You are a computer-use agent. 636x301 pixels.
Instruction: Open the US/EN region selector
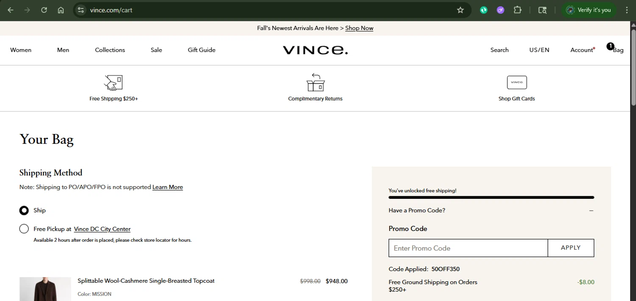(x=539, y=50)
